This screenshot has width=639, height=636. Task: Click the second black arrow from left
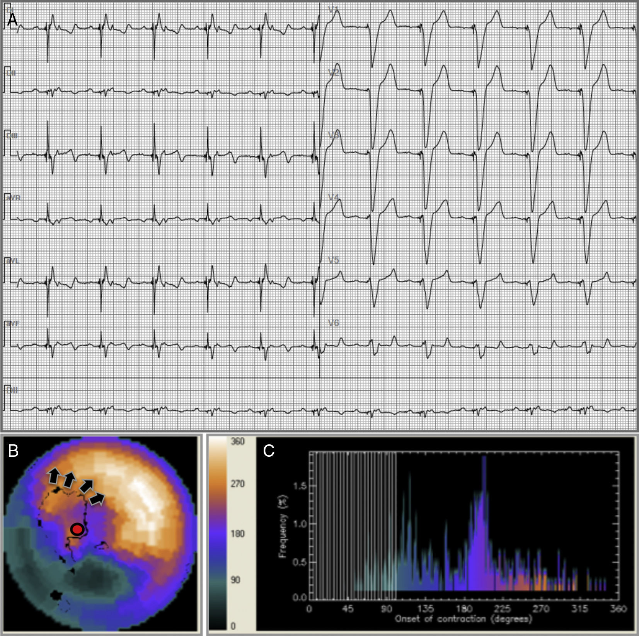coord(69,479)
